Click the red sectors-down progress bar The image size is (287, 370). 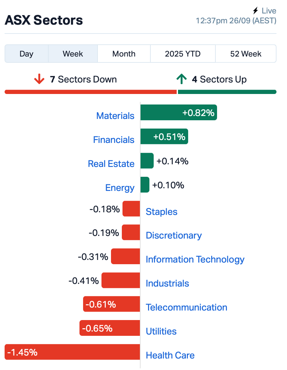(91, 92)
